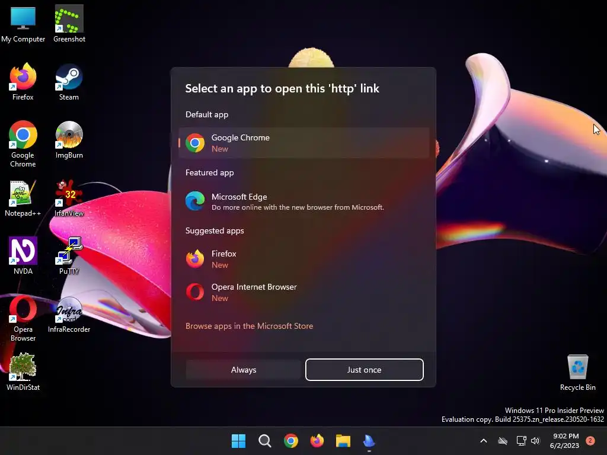Click the Chrome logo in the dialog

pos(195,143)
